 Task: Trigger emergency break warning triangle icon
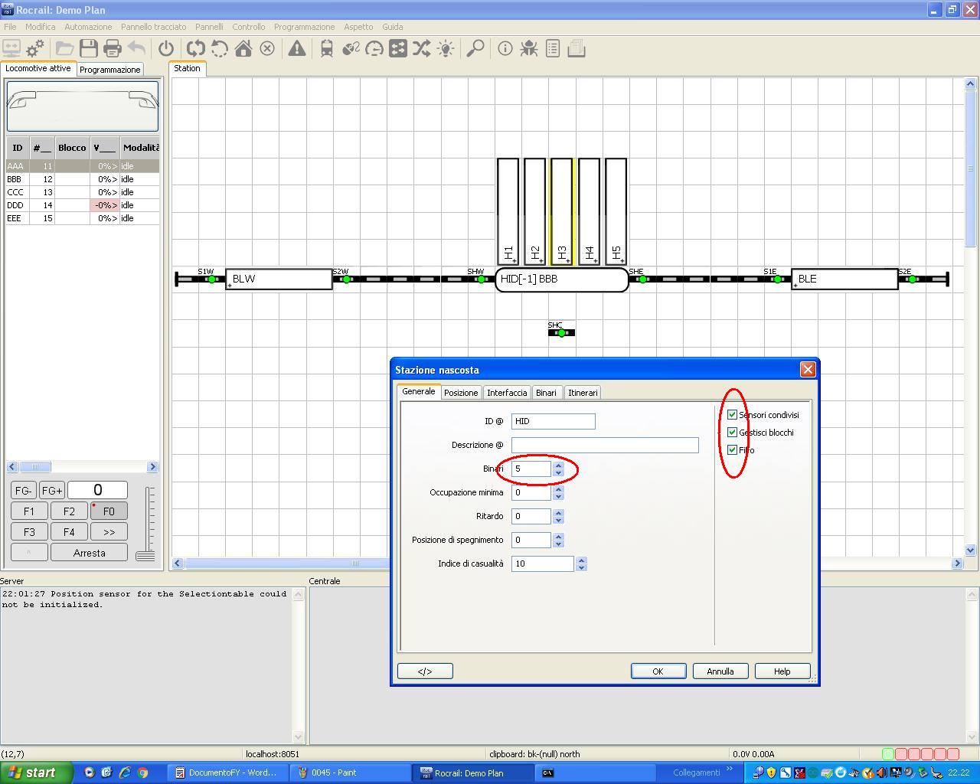(x=297, y=49)
